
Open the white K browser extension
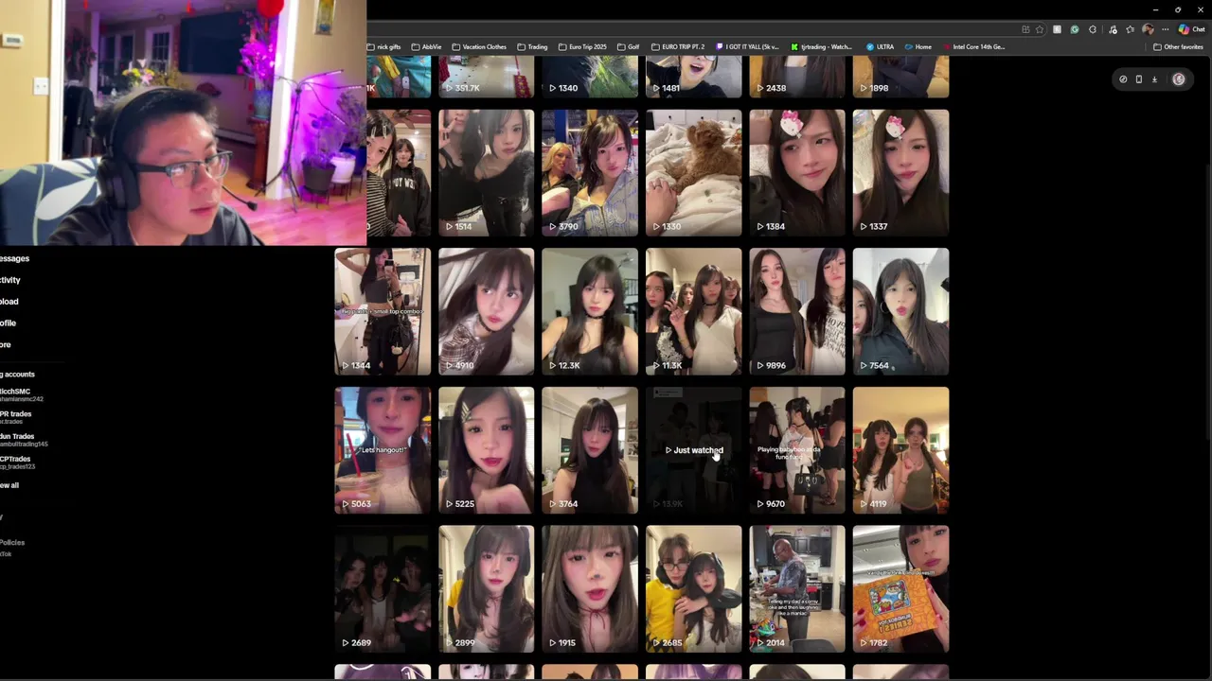(1057, 29)
